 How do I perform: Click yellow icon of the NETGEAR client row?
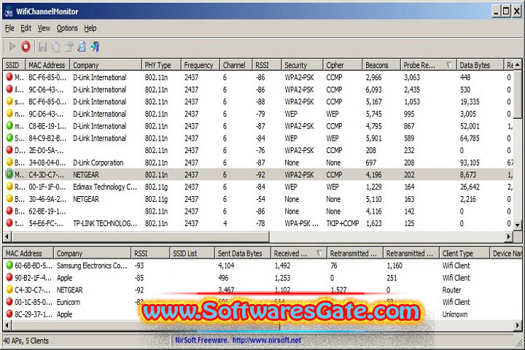click(9, 289)
